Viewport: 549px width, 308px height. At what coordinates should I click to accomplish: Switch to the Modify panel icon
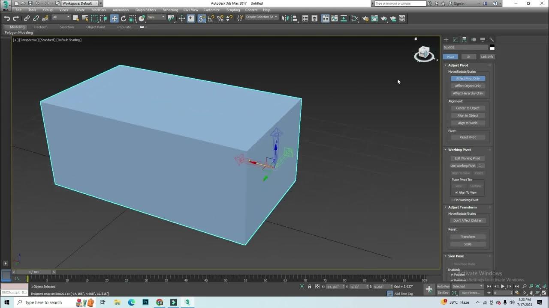[455, 39]
